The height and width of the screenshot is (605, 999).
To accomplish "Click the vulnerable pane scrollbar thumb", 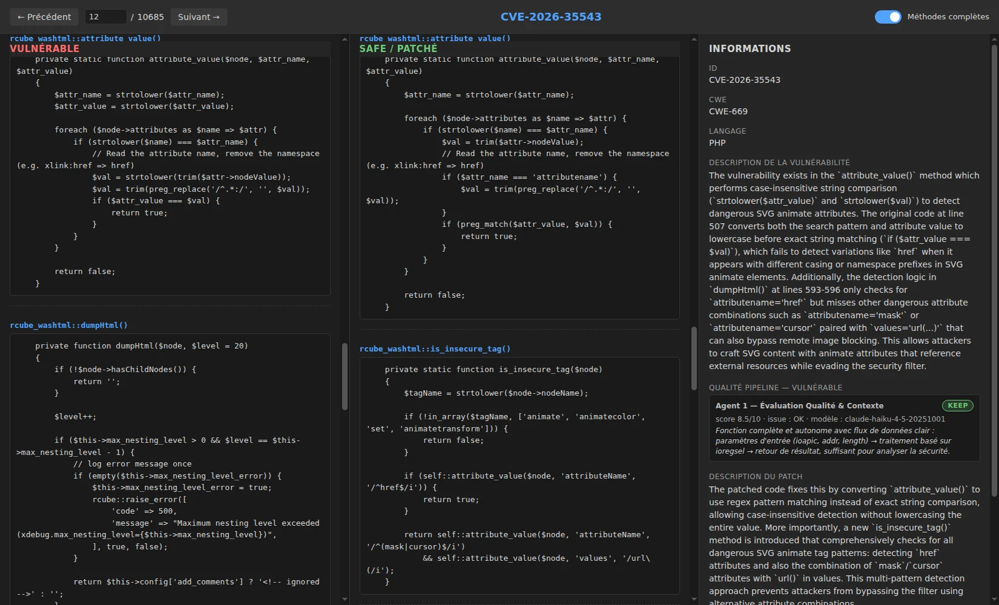I will (345, 376).
